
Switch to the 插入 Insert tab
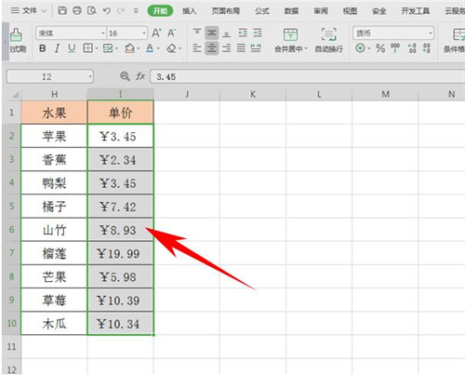tap(189, 11)
